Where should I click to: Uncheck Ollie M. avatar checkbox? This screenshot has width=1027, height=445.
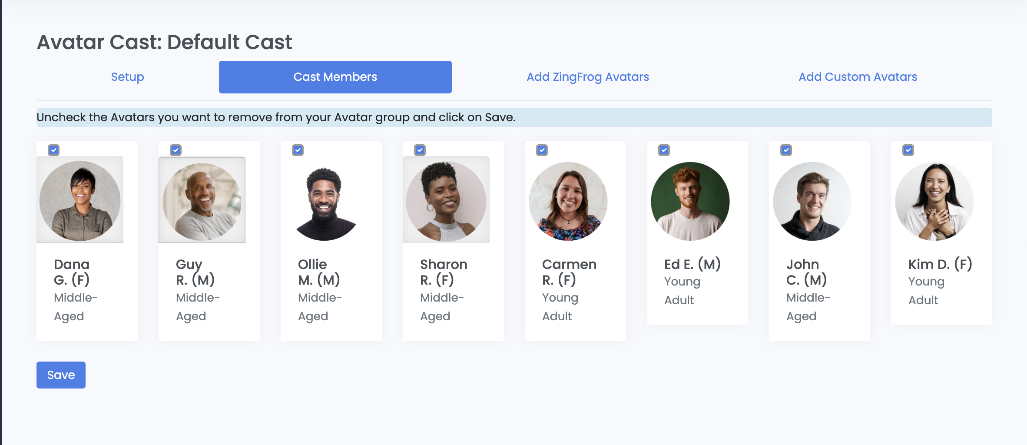pyautogui.click(x=298, y=150)
